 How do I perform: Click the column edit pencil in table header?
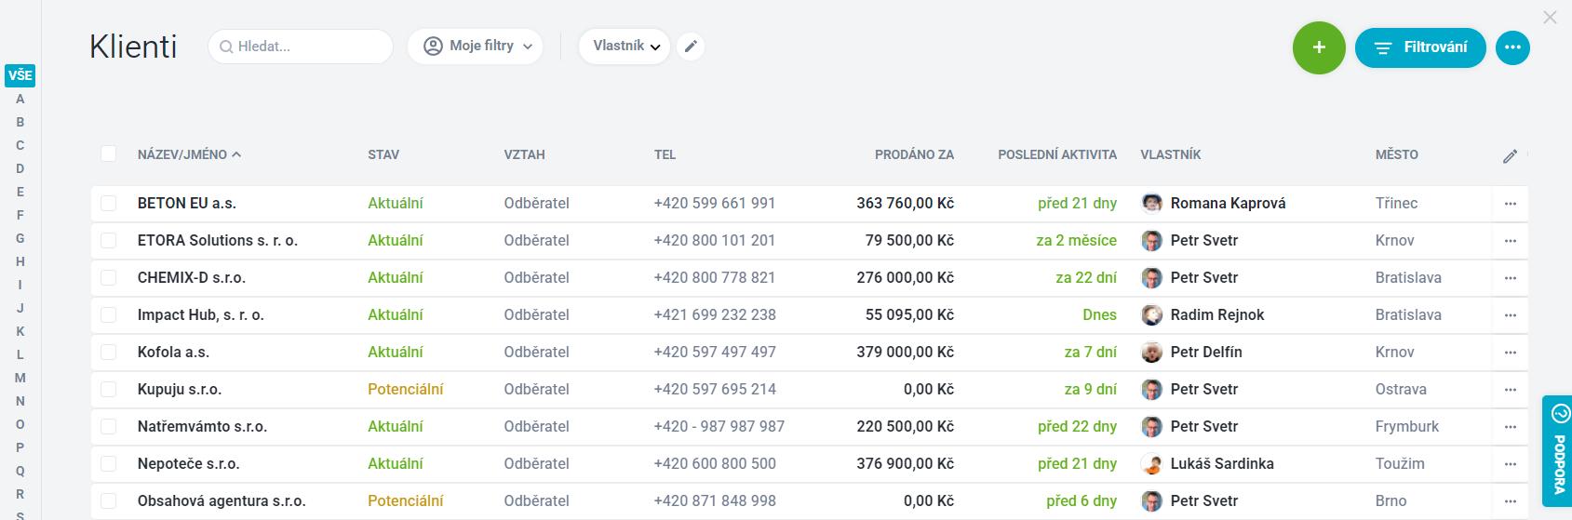tap(1510, 155)
